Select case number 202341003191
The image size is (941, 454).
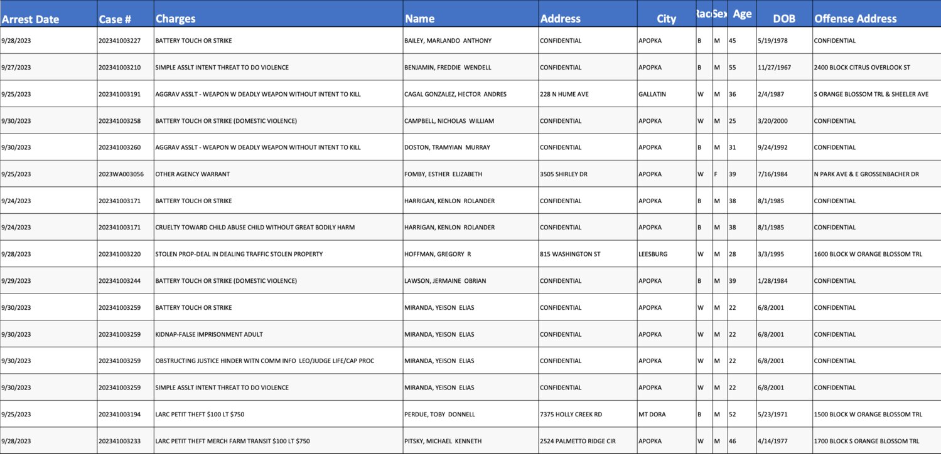pos(119,94)
